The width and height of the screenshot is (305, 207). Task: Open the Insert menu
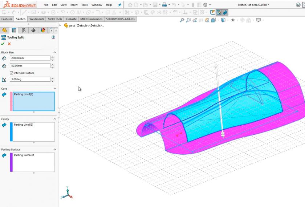[x=74, y=5]
